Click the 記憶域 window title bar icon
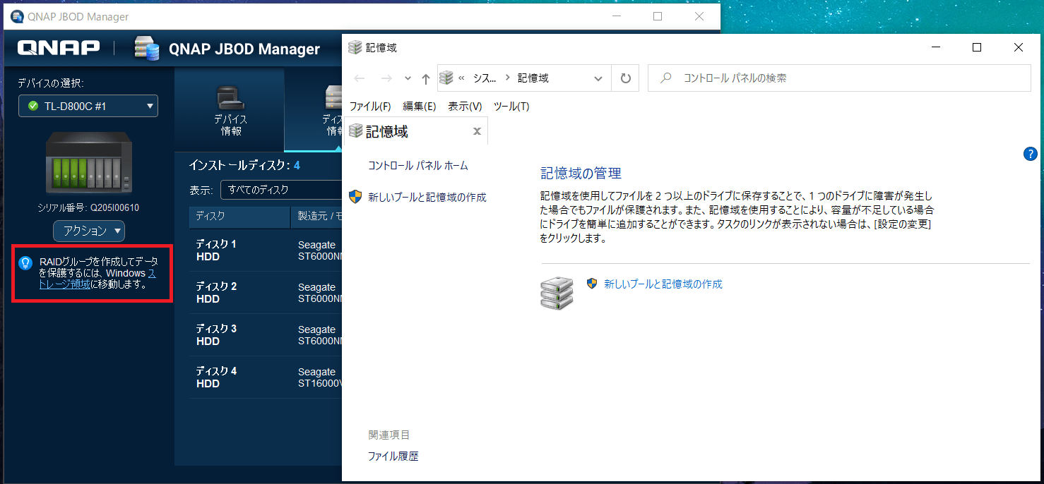 355,47
